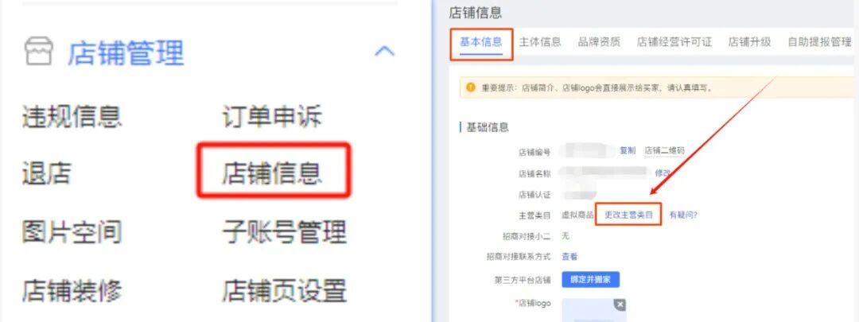Image resolution: width=859 pixels, height=322 pixels.
Task: Open 违规信息 in sidebar
Action: pyautogui.click(x=72, y=117)
